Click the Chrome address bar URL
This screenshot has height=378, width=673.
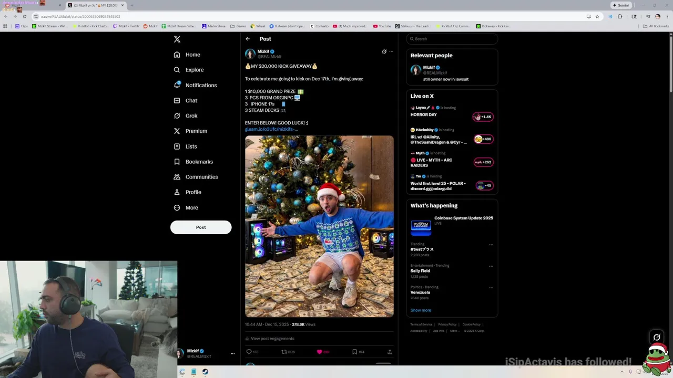click(81, 16)
